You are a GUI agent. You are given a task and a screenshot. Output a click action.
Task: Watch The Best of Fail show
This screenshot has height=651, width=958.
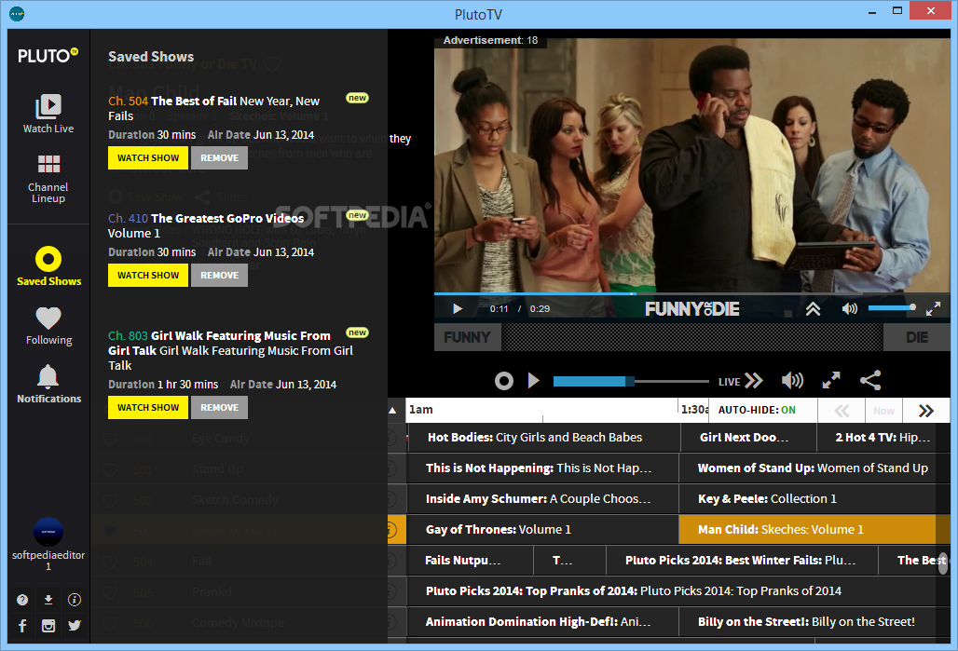tap(148, 157)
